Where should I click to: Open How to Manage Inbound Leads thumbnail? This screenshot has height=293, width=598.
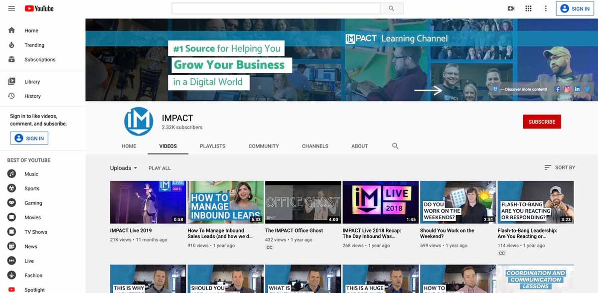pyautogui.click(x=226, y=202)
